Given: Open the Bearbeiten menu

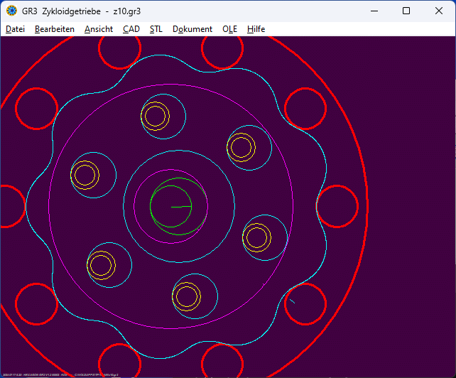Looking at the screenshot, I should (x=55, y=29).
